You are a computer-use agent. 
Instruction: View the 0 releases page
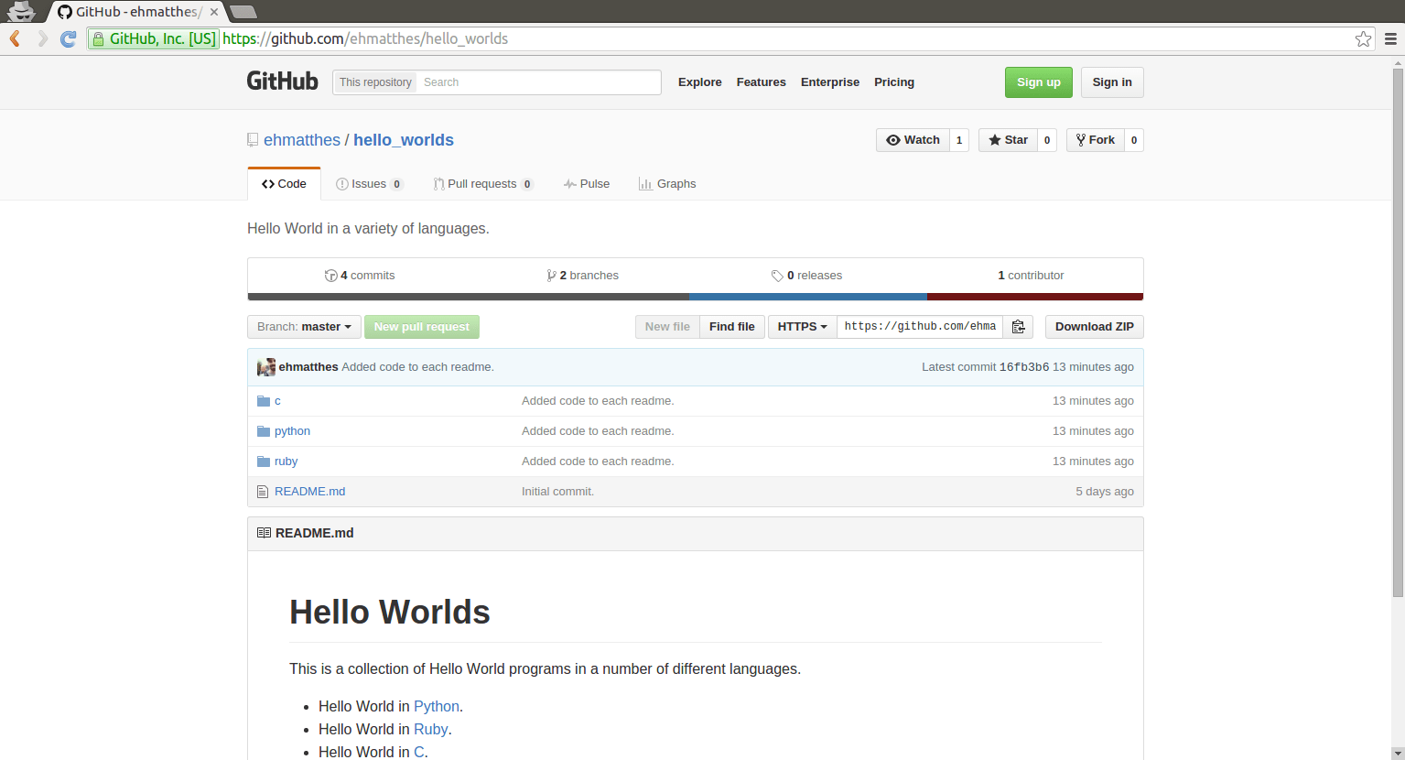click(806, 276)
